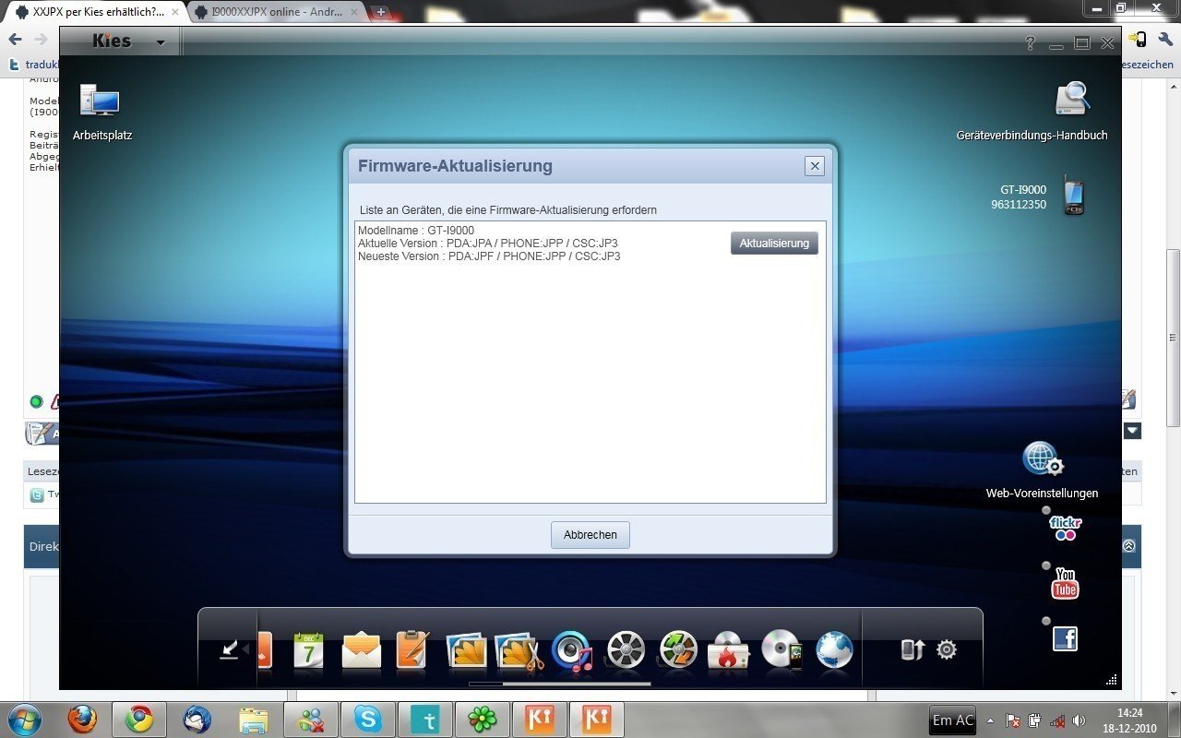Open a new browser tab with plus button
The width and height of the screenshot is (1181, 738).
click(380, 12)
